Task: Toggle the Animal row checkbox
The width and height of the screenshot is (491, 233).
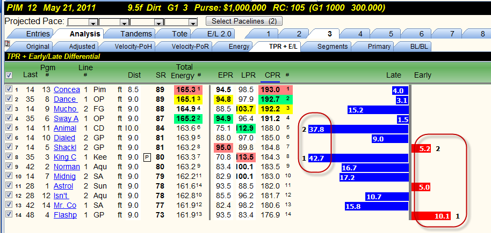Action: click(9, 127)
